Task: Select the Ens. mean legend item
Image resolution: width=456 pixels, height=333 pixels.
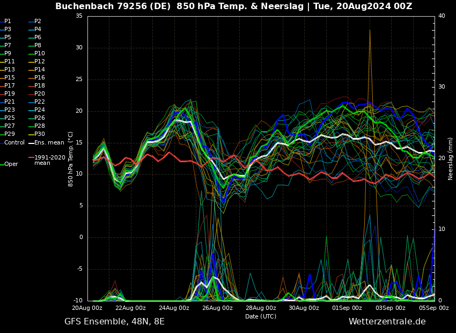Action: 47,143
